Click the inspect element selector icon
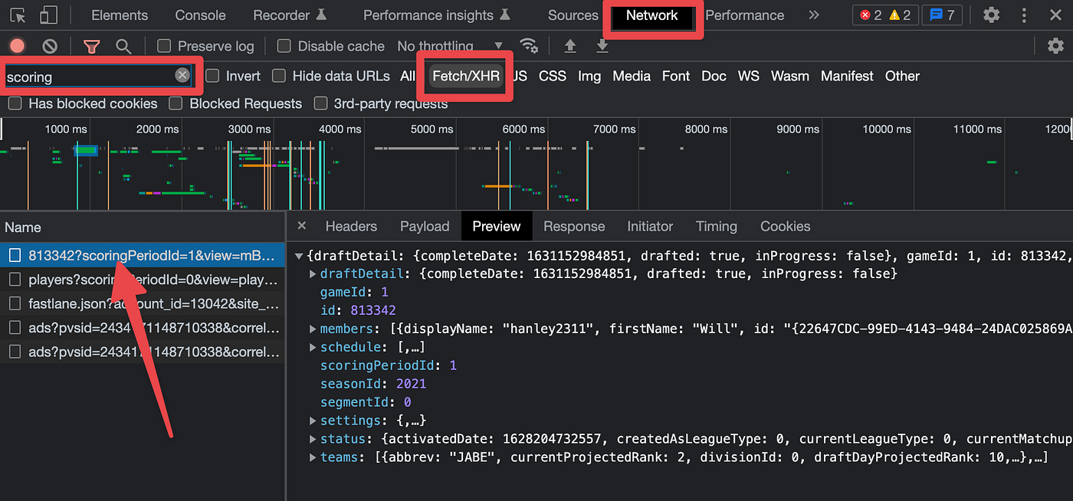 [x=18, y=15]
